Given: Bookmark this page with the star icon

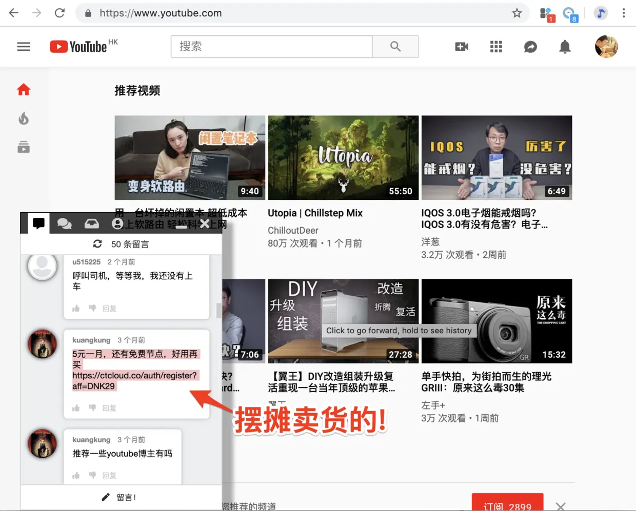Looking at the screenshot, I should (x=516, y=13).
